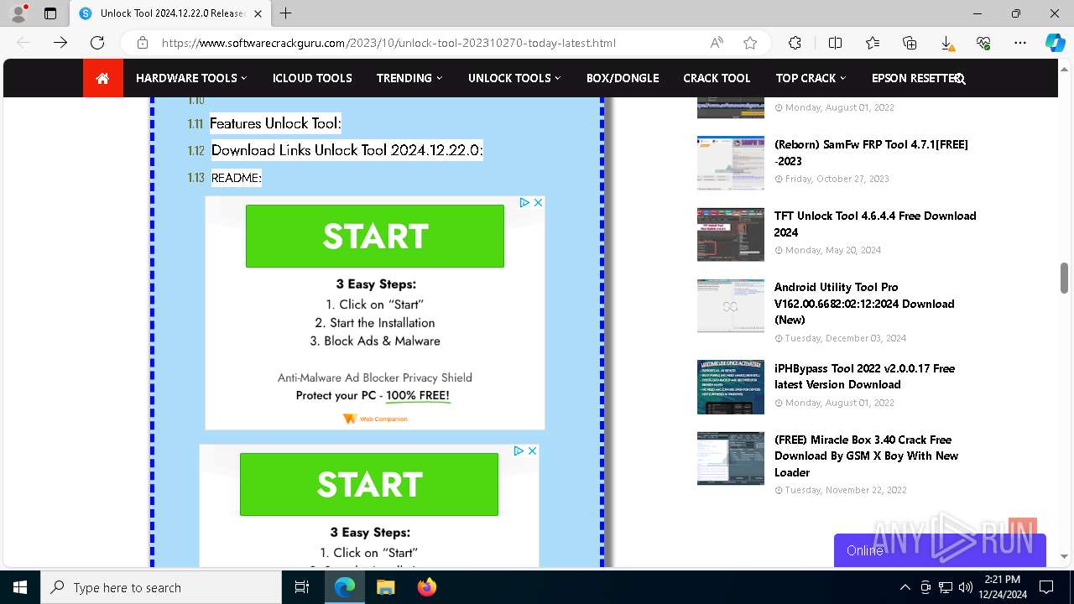Jump to the README section link
Viewport: 1074px width, 604px height.
click(x=236, y=178)
